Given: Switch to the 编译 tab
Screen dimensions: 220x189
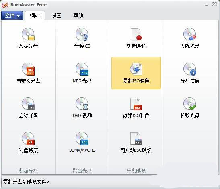Looking at the screenshot, I should tap(35, 15).
